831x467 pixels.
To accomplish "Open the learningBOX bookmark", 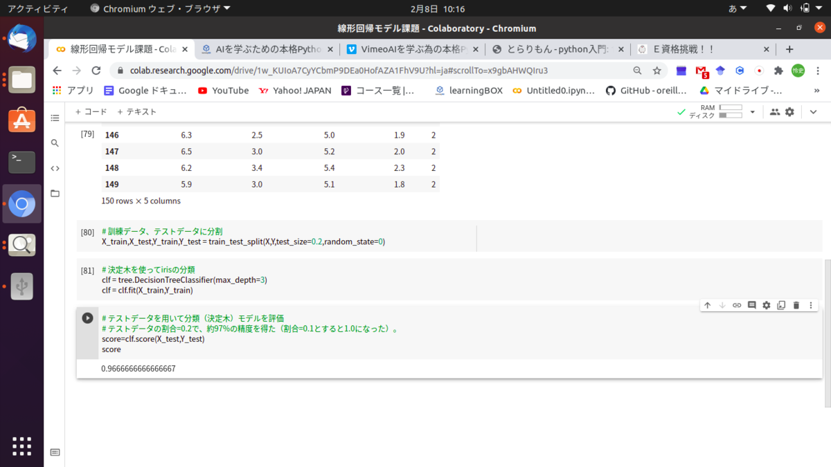I will coord(469,90).
